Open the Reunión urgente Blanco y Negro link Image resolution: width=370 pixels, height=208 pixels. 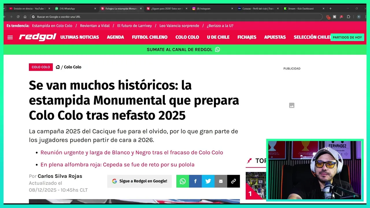click(x=132, y=153)
